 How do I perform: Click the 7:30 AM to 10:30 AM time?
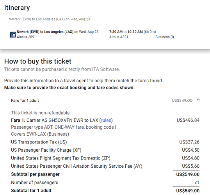126,32
